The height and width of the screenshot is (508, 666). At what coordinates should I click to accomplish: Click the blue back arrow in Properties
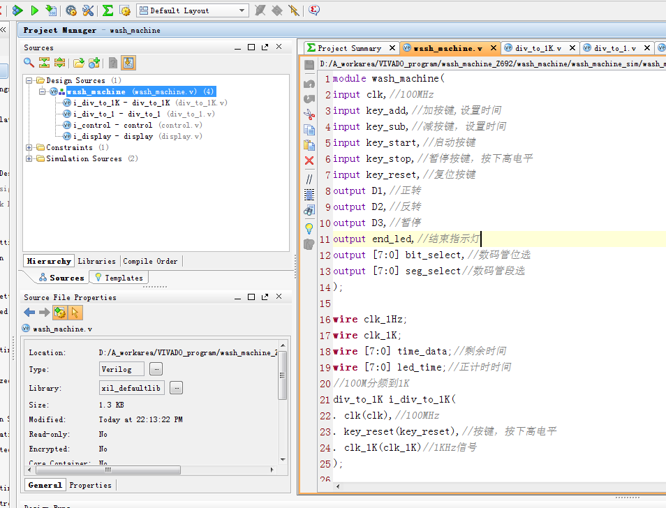click(29, 312)
